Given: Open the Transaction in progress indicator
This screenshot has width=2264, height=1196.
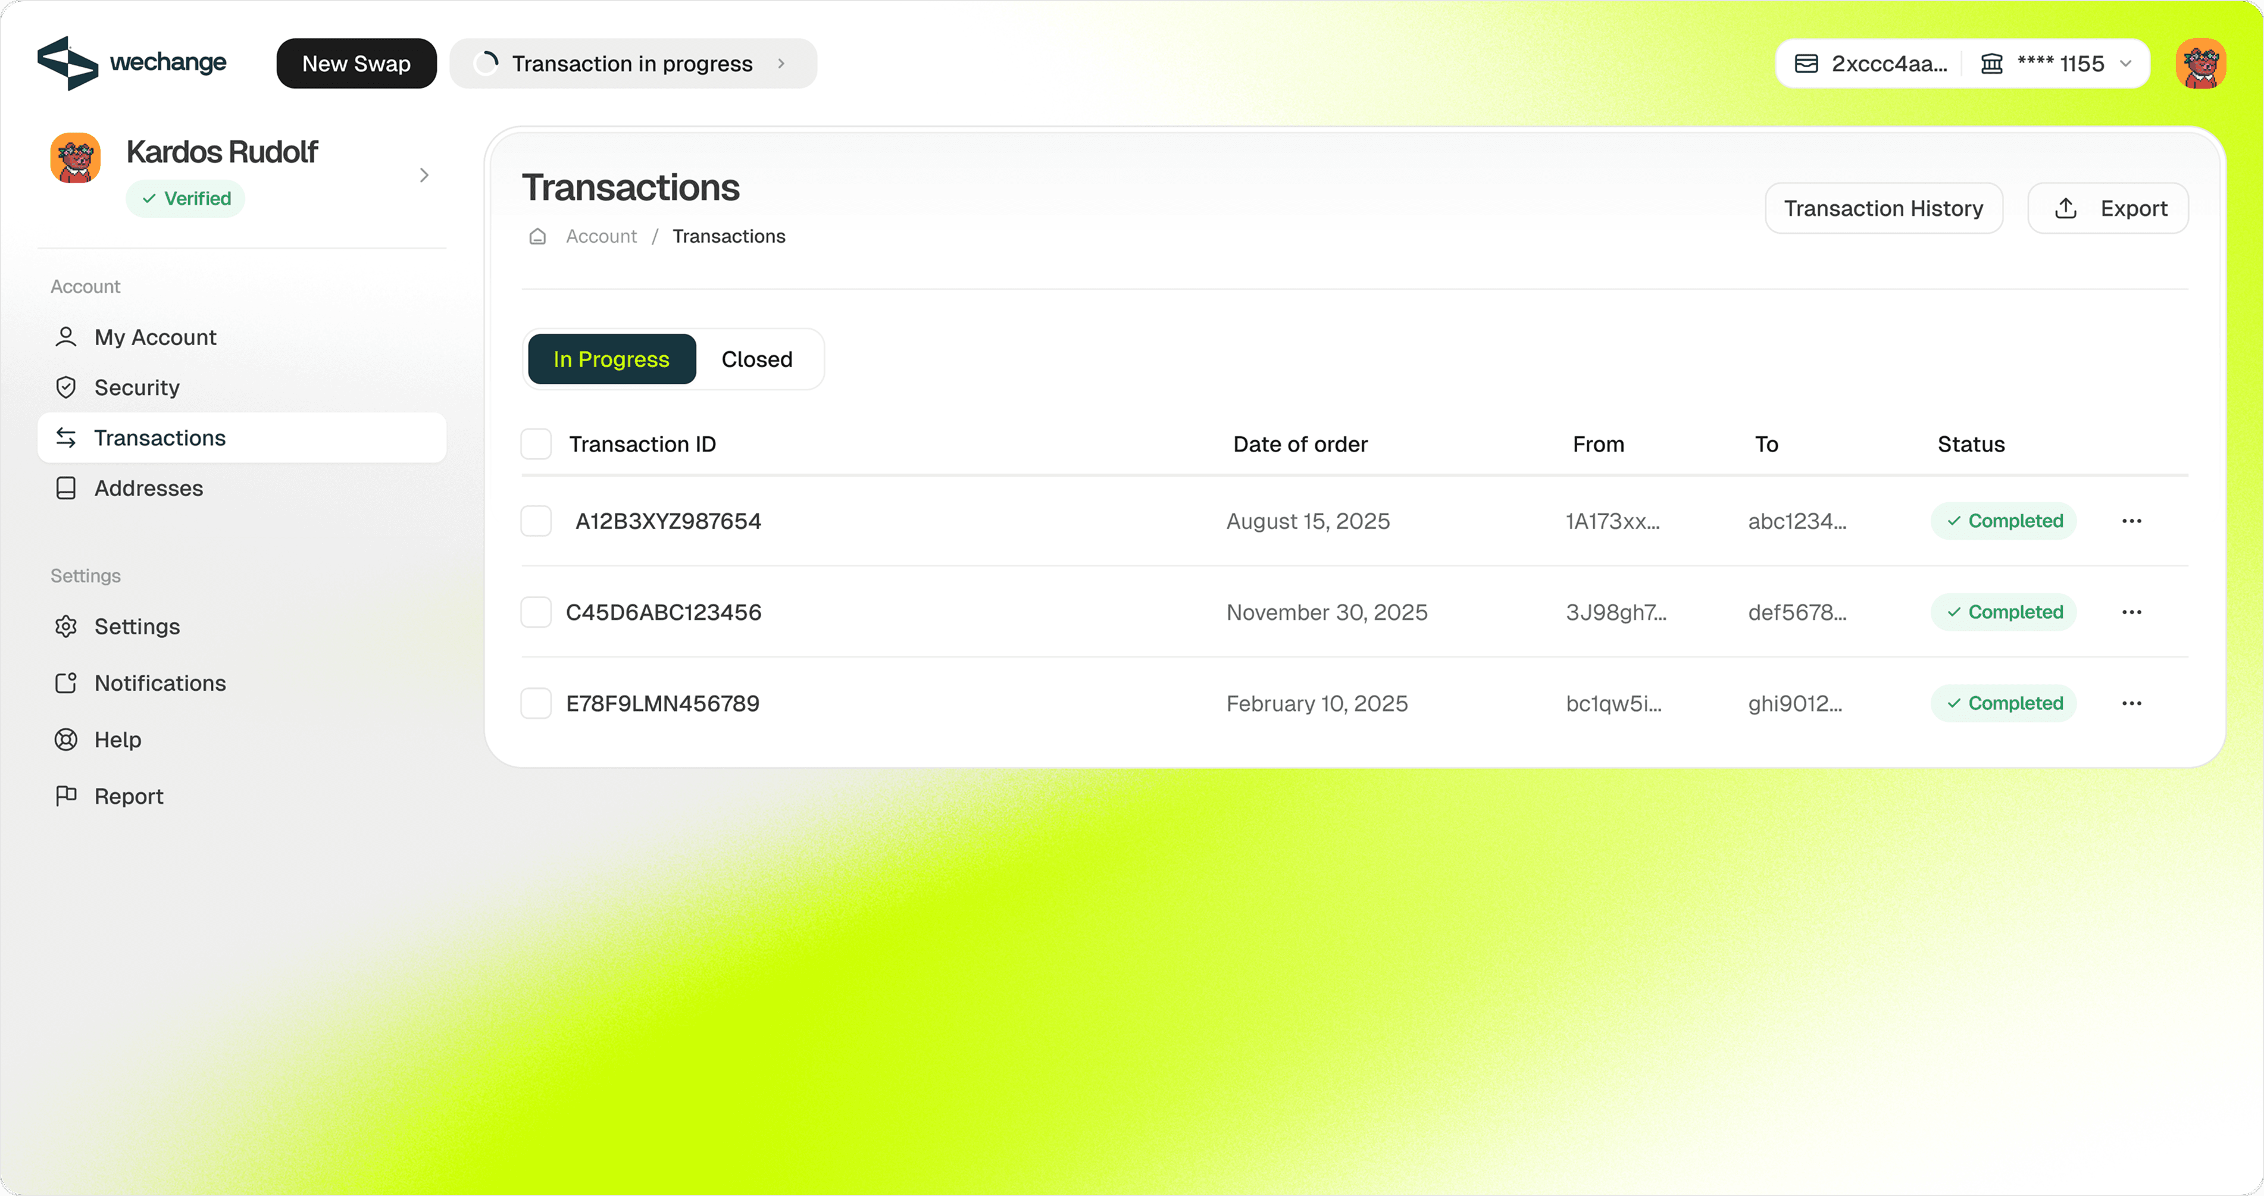Looking at the screenshot, I should click(x=632, y=63).
